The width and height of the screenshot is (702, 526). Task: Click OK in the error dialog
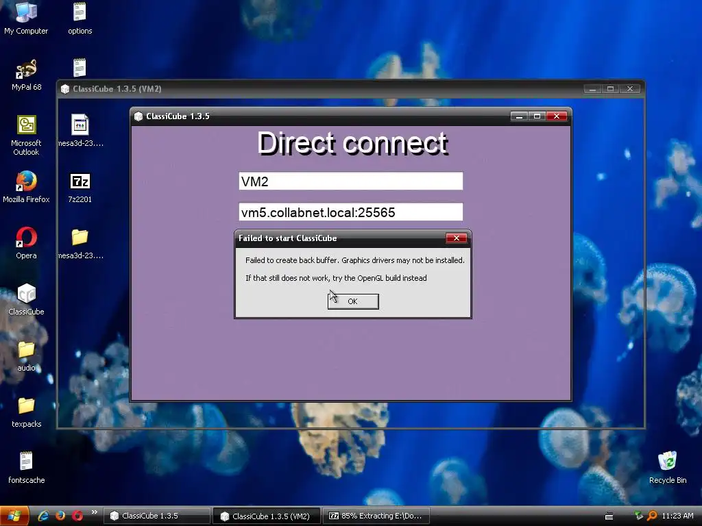click(353, 301)
